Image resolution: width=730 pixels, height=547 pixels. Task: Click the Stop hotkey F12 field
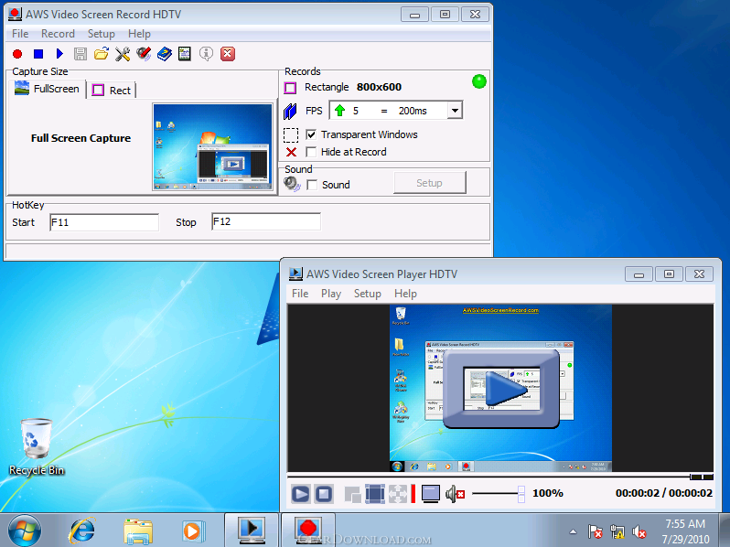pyautogui.click(x=266, y=221)
